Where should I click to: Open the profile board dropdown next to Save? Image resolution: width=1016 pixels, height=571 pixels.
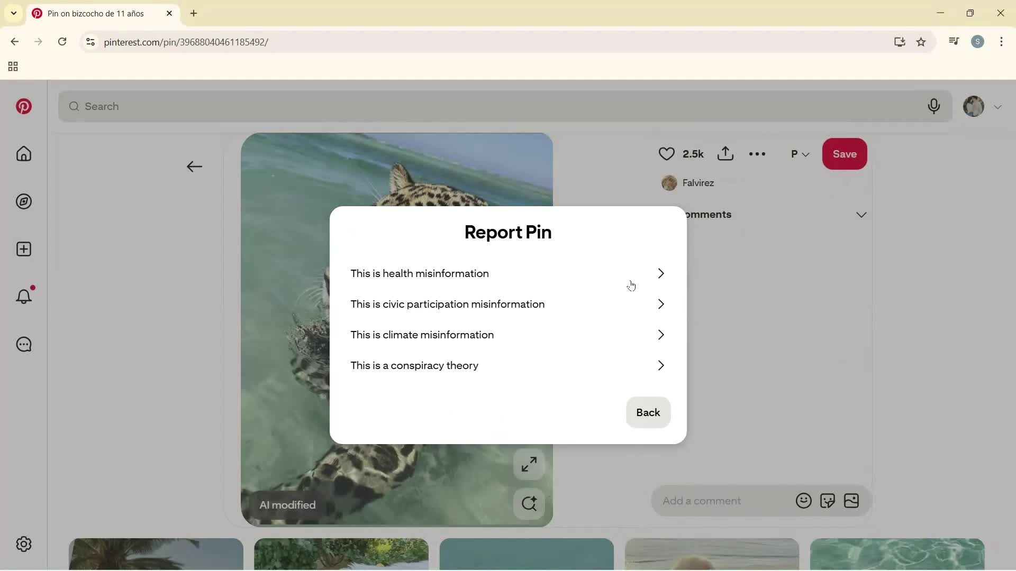(x=801, y=154)
